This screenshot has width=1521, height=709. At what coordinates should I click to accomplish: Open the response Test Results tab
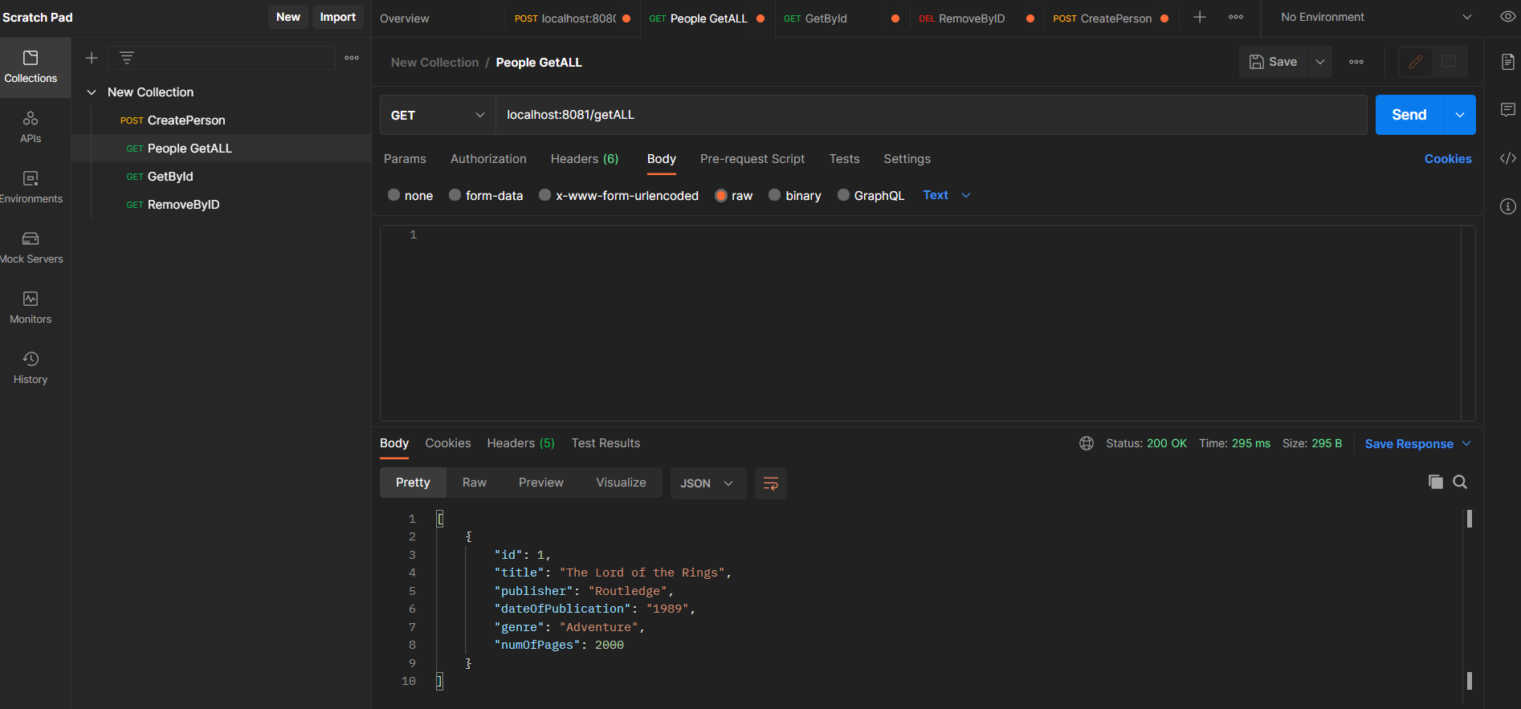(606, 443)
